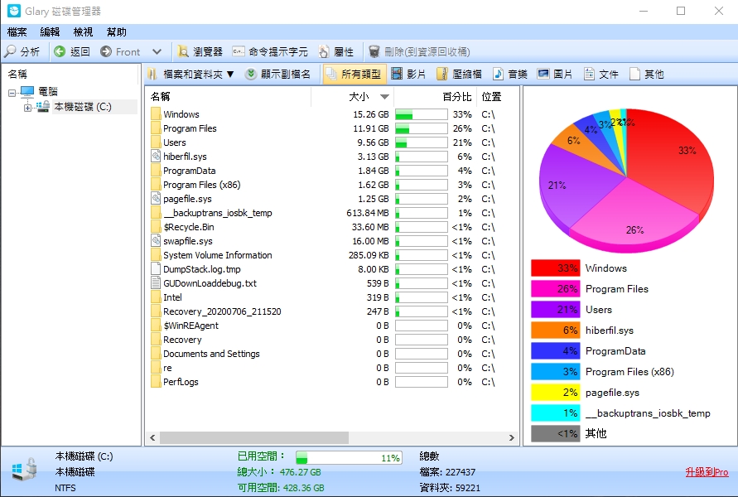Click the 檔案和資料夾 folder icon

click(x=152, y=74)
